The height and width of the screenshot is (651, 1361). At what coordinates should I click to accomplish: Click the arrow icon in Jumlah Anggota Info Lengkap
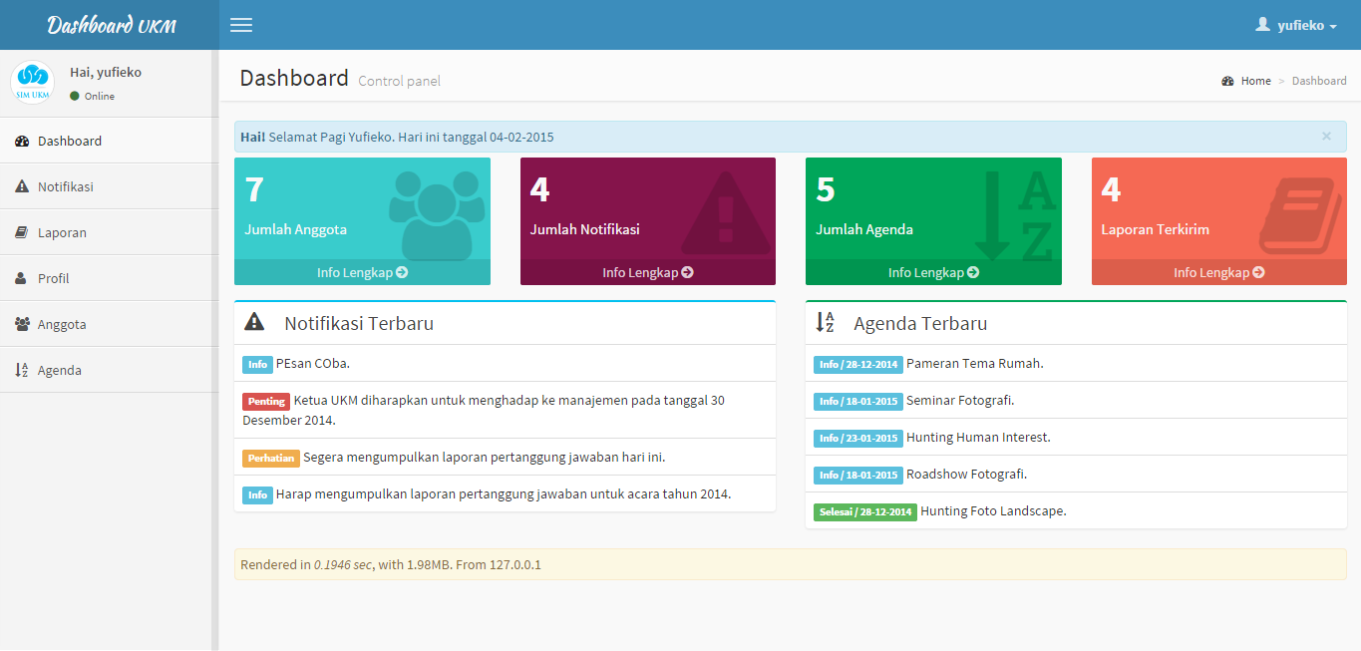click(402, 272)
